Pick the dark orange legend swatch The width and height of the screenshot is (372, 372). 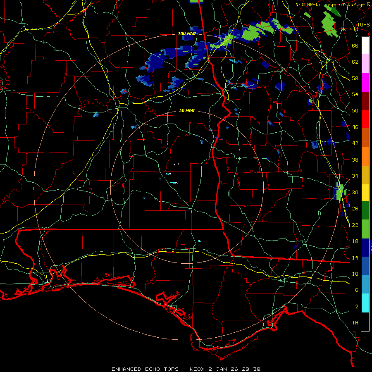(x=365, y=138)
